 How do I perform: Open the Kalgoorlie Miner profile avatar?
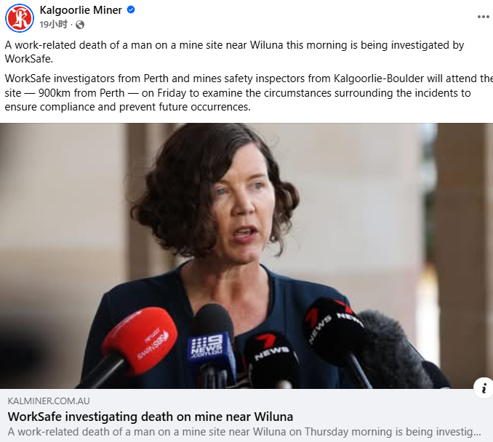tap(20, 18)
